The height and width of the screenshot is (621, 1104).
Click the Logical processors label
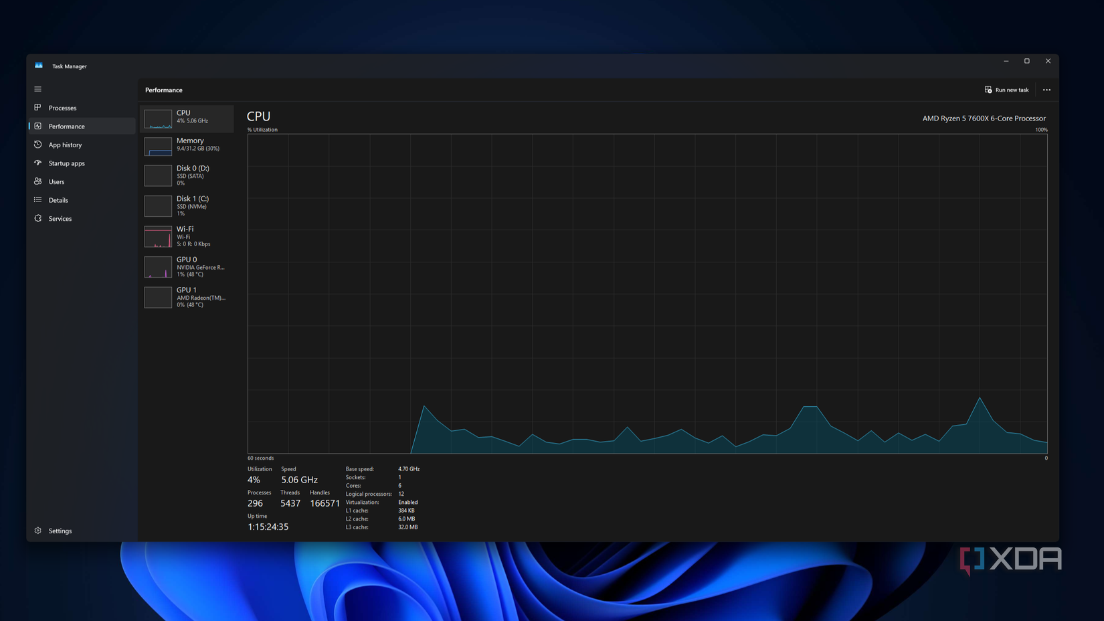coord(369,494)
